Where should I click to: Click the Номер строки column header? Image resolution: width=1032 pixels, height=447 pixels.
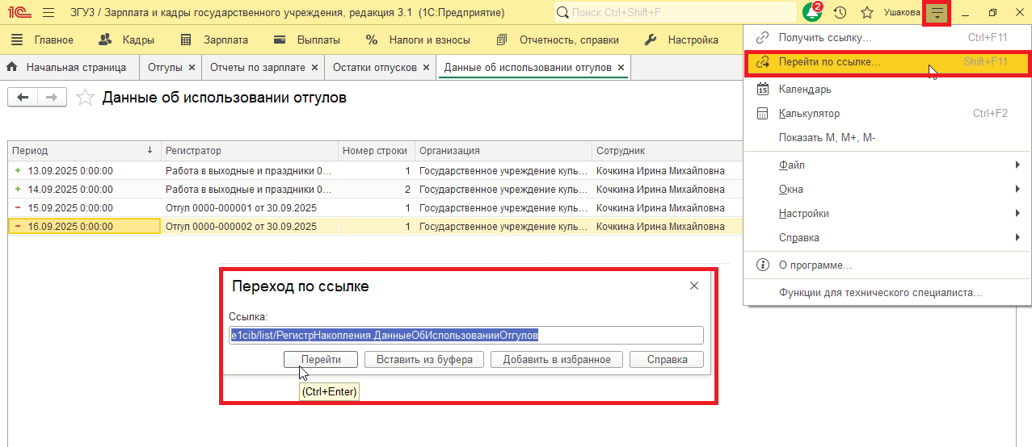(x=376, y=151)
